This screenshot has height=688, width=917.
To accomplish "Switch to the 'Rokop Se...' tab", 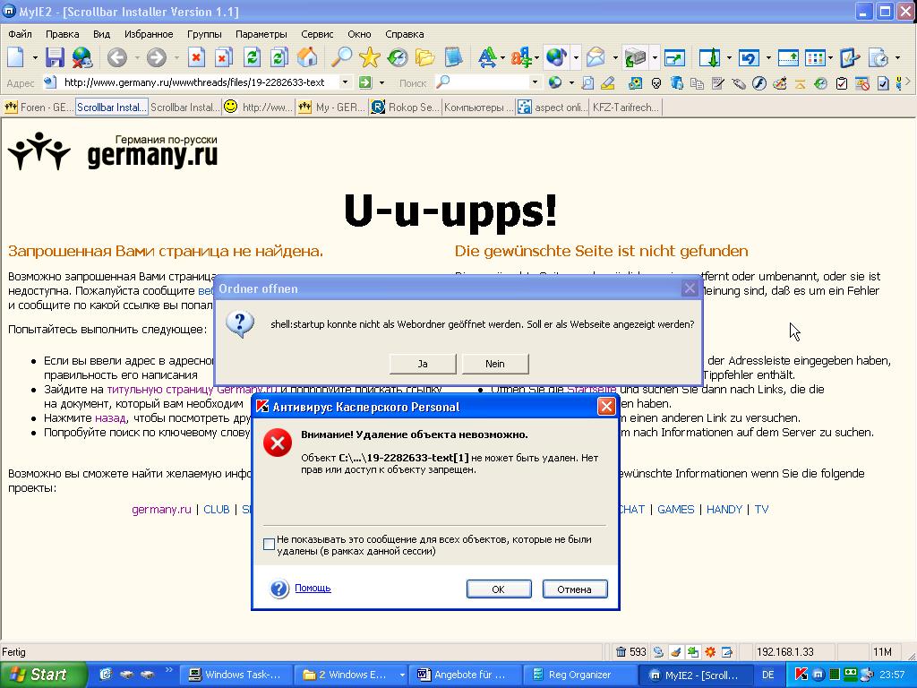I will (x=405, y=107).
